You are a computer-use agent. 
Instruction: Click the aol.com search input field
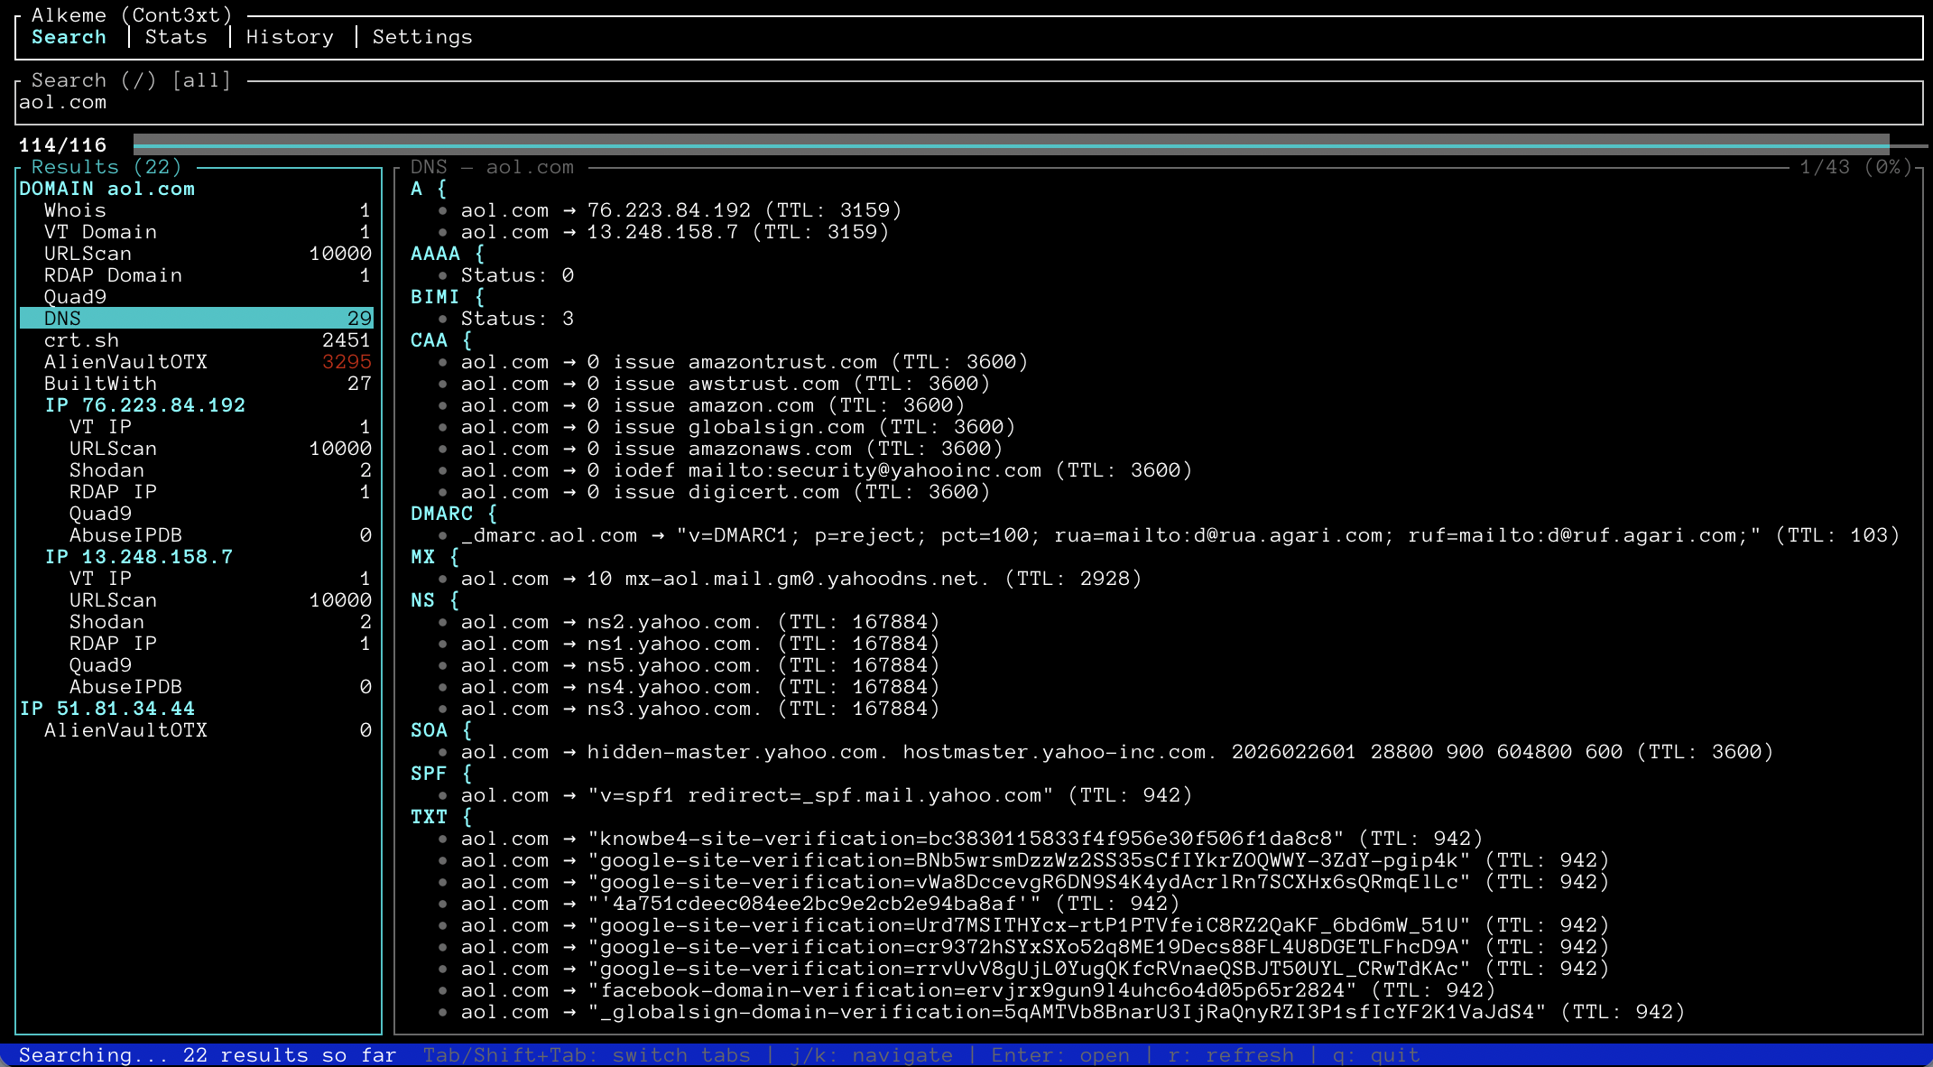(x=63, y=102)
